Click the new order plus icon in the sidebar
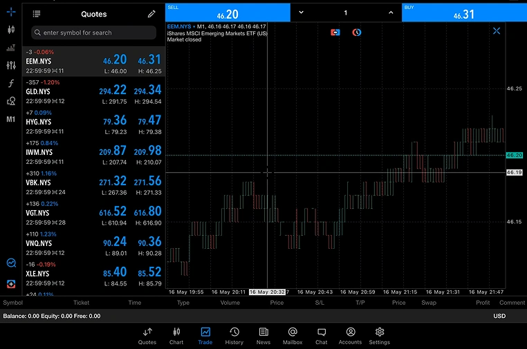527x349 pixels. pyautogui.click(x=11, y=284)
